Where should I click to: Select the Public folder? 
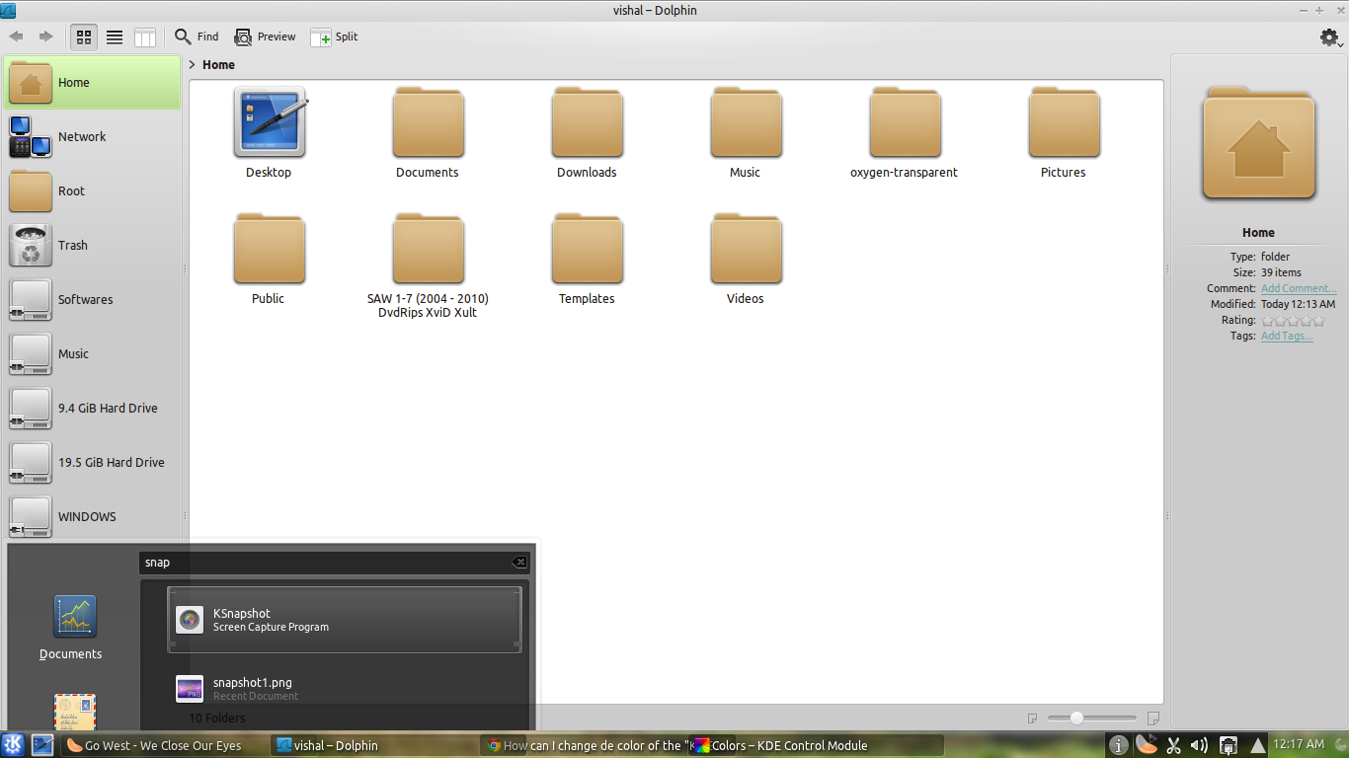point(269,260)
